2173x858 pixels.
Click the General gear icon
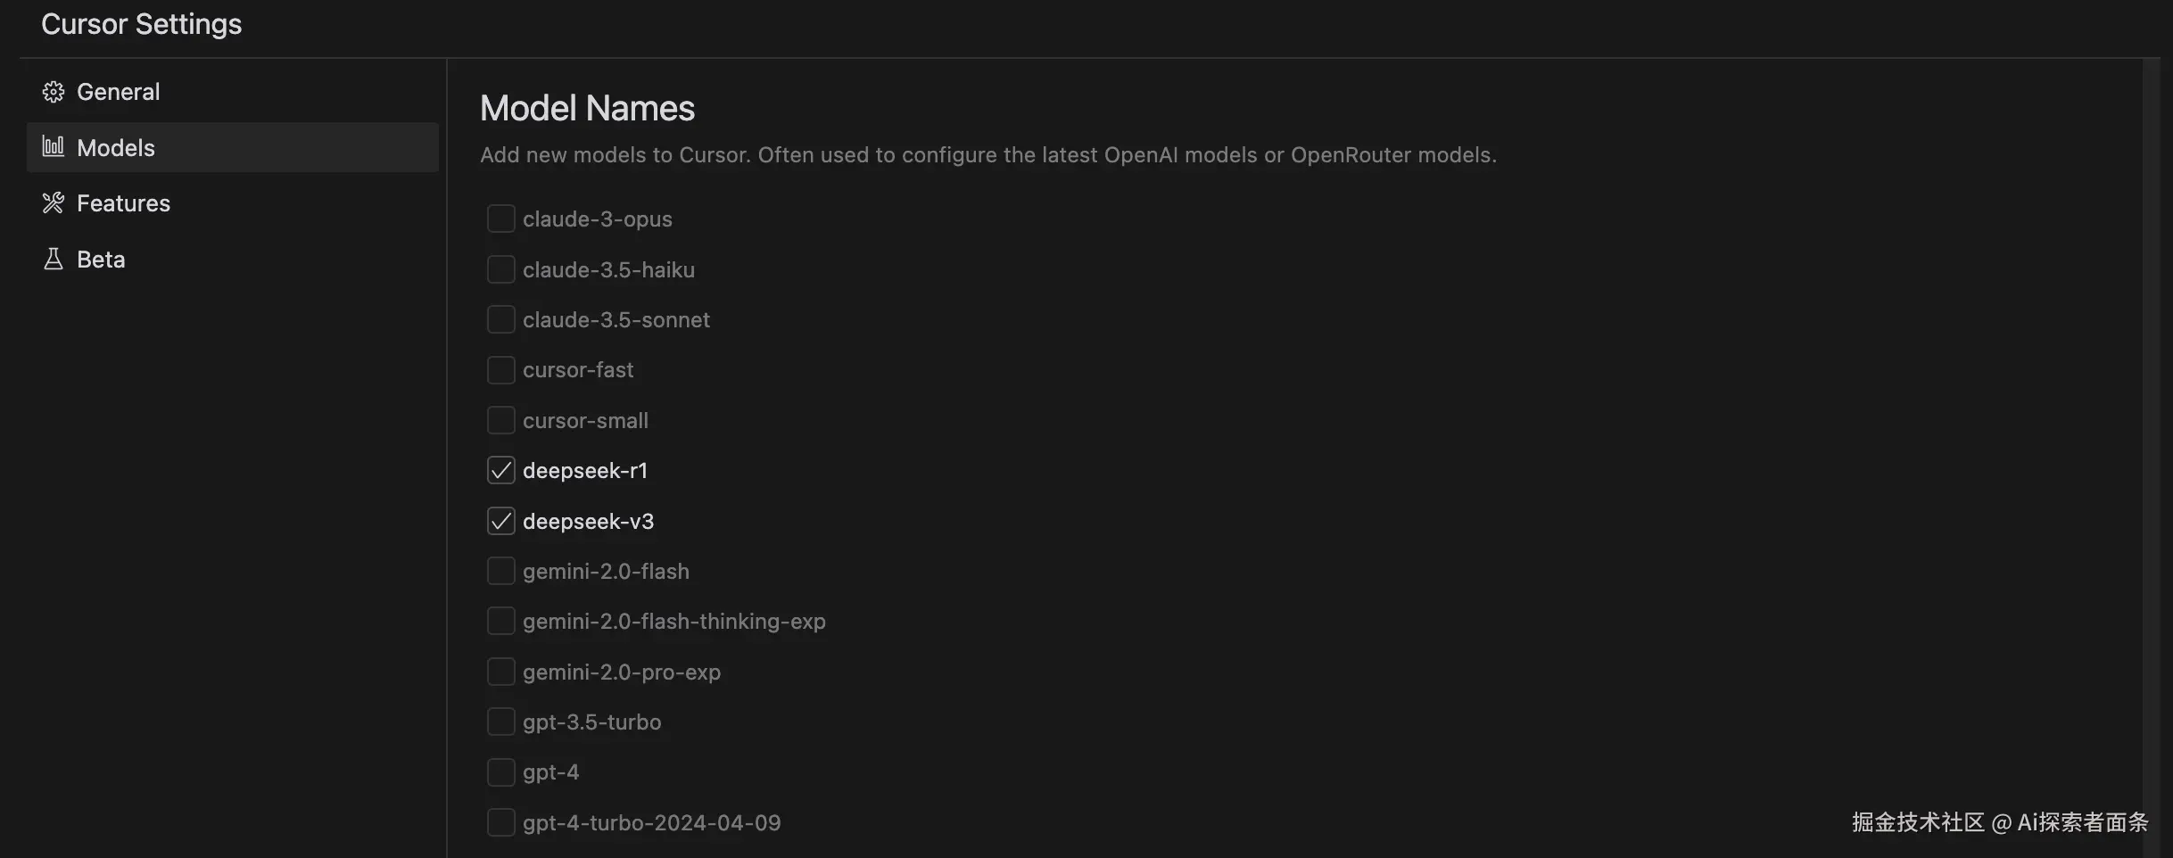[x=54, y=92]
